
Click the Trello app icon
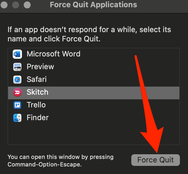(x=17, y=105)
